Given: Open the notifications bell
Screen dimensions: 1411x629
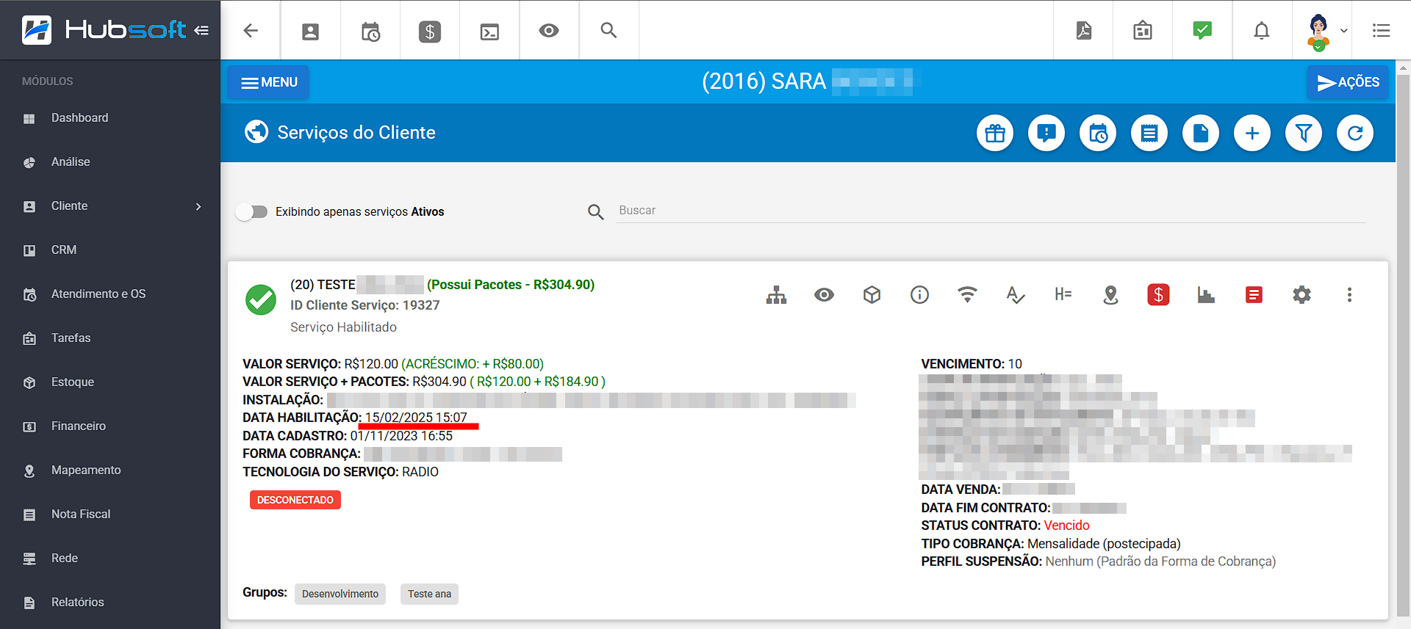Looking at the screenshot, I should click(1262, 30).
